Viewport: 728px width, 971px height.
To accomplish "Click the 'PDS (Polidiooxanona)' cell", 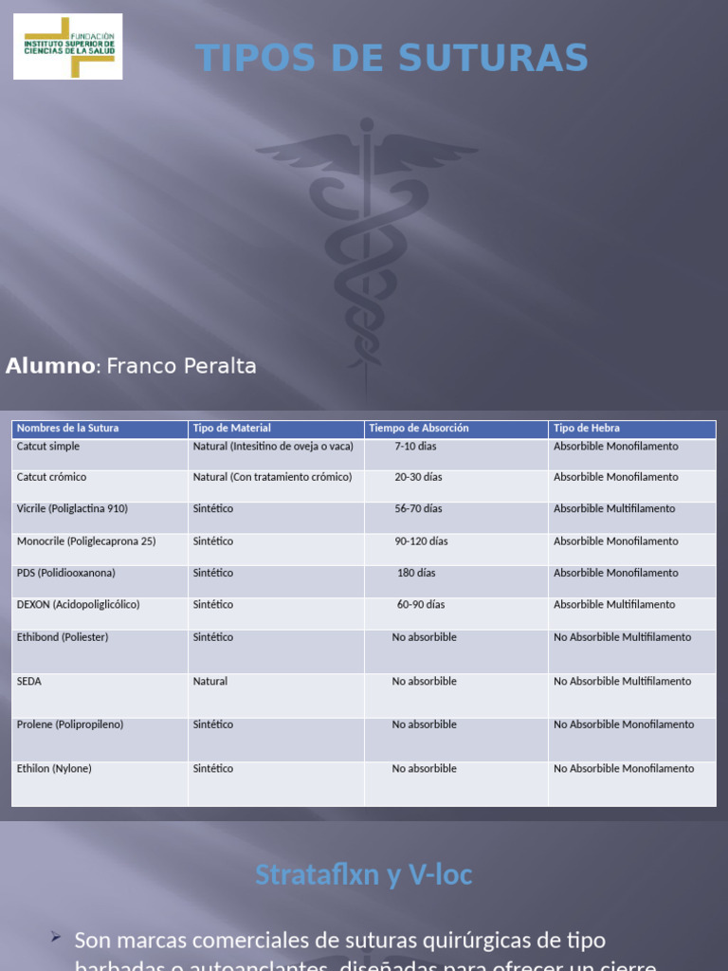I will (66, 573).
